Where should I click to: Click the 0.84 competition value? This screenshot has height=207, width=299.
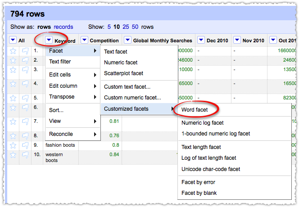coord(114,155)
